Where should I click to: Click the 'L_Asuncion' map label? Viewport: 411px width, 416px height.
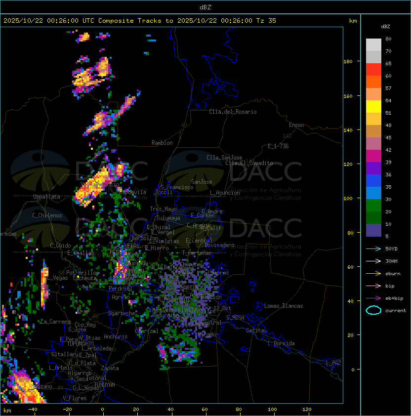click(225, 193)
